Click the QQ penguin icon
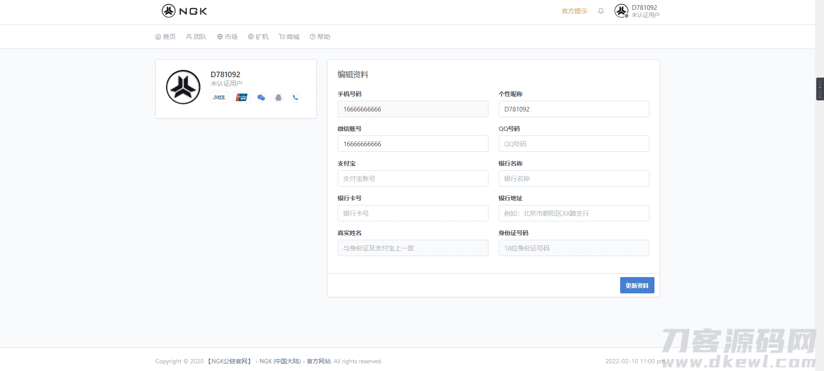This screenshot has height=371, width=824. [278, 97]
